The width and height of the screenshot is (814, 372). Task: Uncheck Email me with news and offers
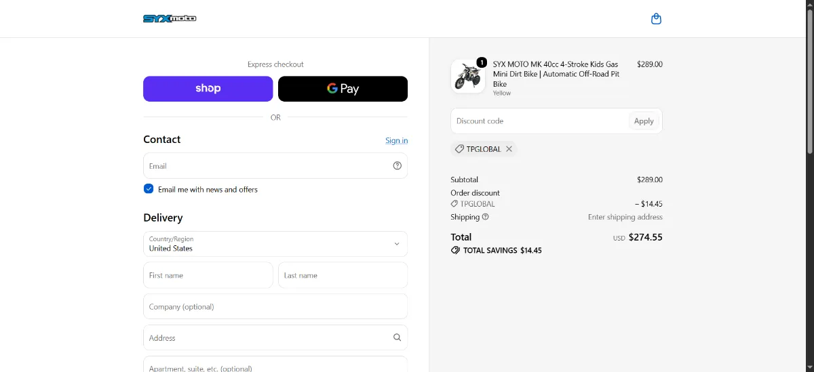[x=149, y=189]
